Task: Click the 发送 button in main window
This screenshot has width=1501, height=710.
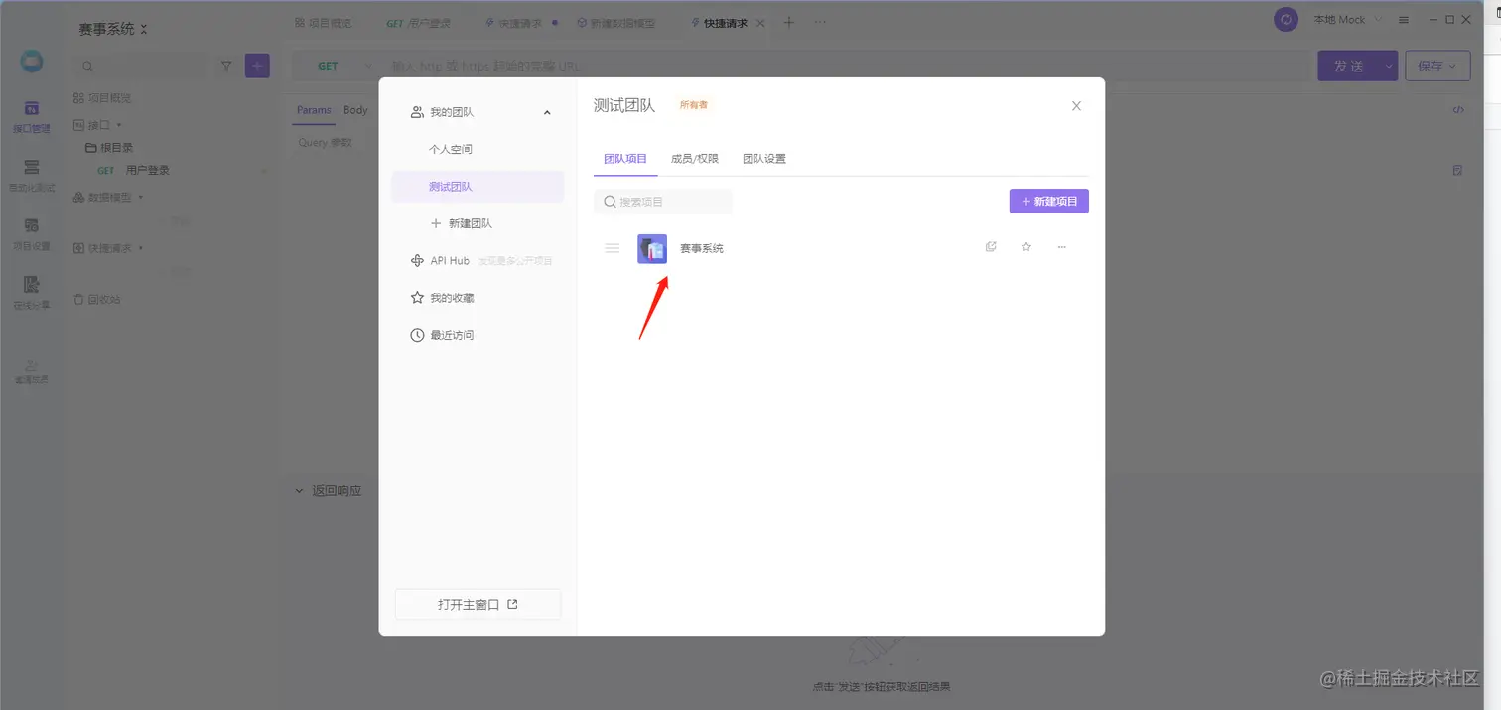Action: pyautogui.click(x=1348, y=66)
